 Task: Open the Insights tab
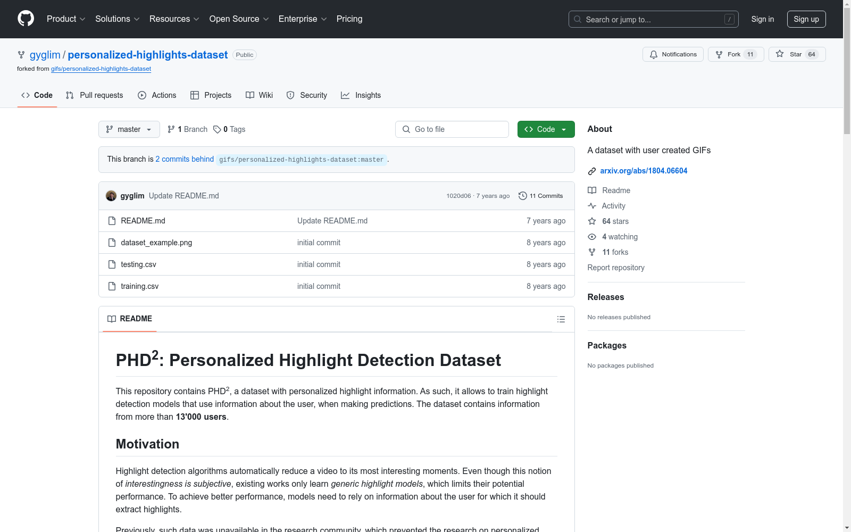pyautogui.click(x=361, y=95)
